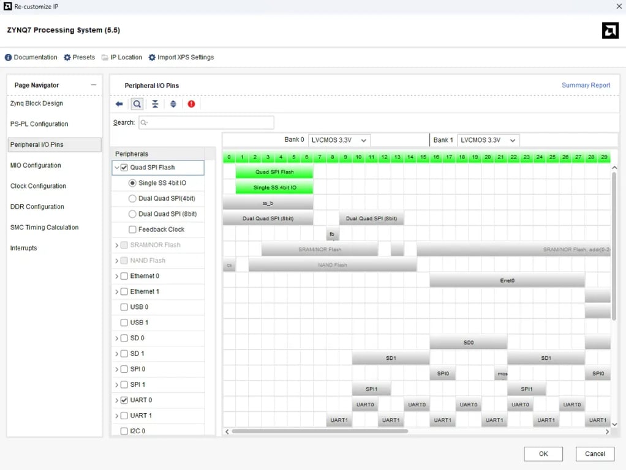Image resolution: width=626 pixels, height=470 pixels.
Task: Click scroll left arrow of pin grid
Action: click(227, 431)
